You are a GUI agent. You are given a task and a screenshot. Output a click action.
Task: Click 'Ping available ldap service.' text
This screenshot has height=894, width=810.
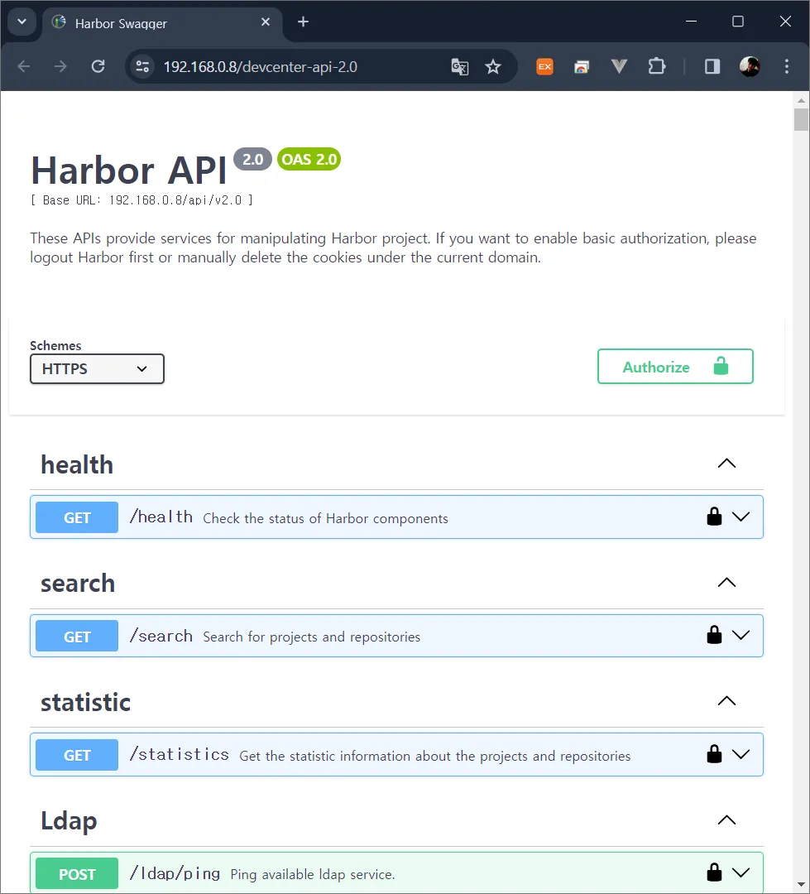[313, 874]
